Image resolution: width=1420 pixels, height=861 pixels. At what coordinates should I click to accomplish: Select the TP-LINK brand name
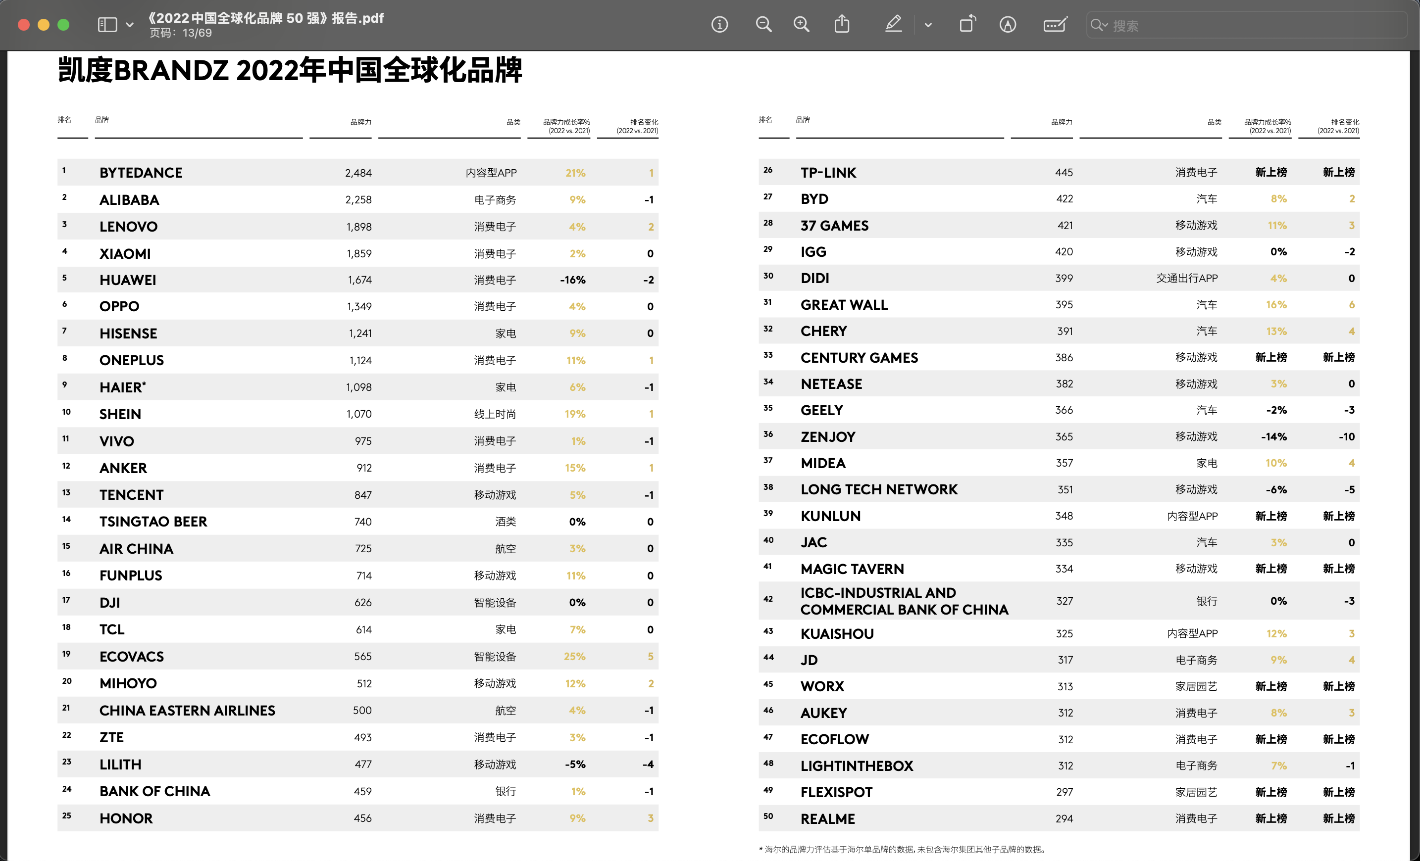click(x=828, y=173)
